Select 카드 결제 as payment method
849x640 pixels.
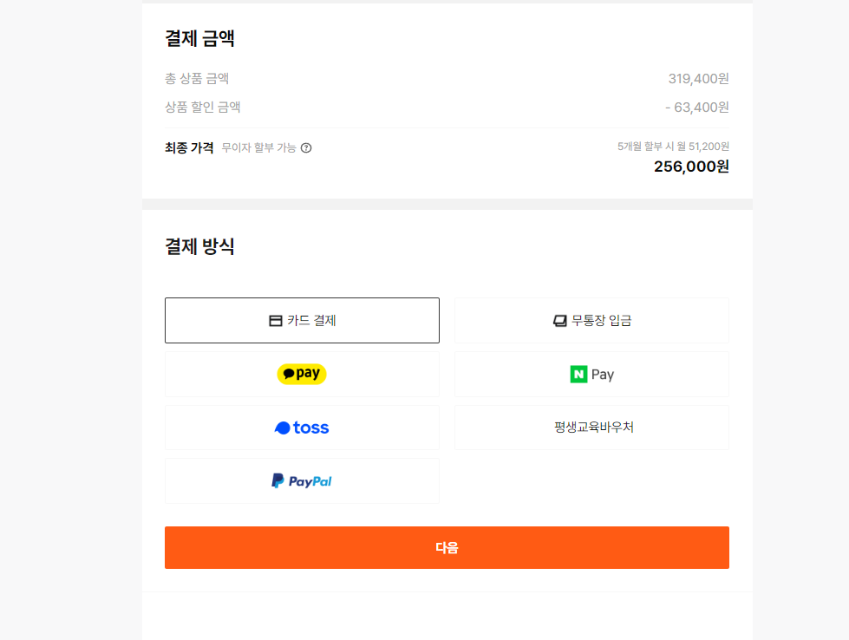click(301, 320)
